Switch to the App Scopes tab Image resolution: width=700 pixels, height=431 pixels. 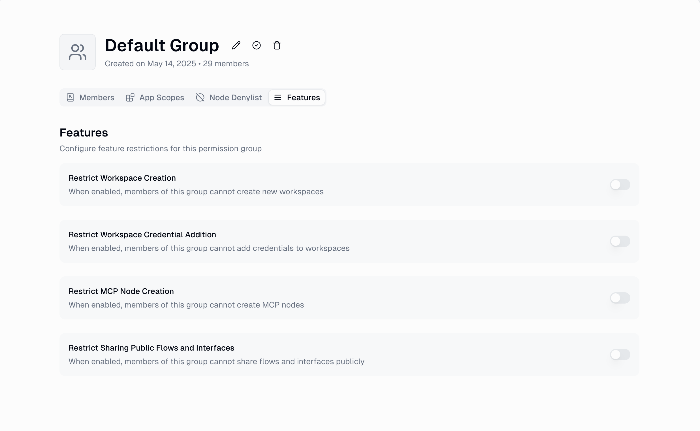pos(155,97)
